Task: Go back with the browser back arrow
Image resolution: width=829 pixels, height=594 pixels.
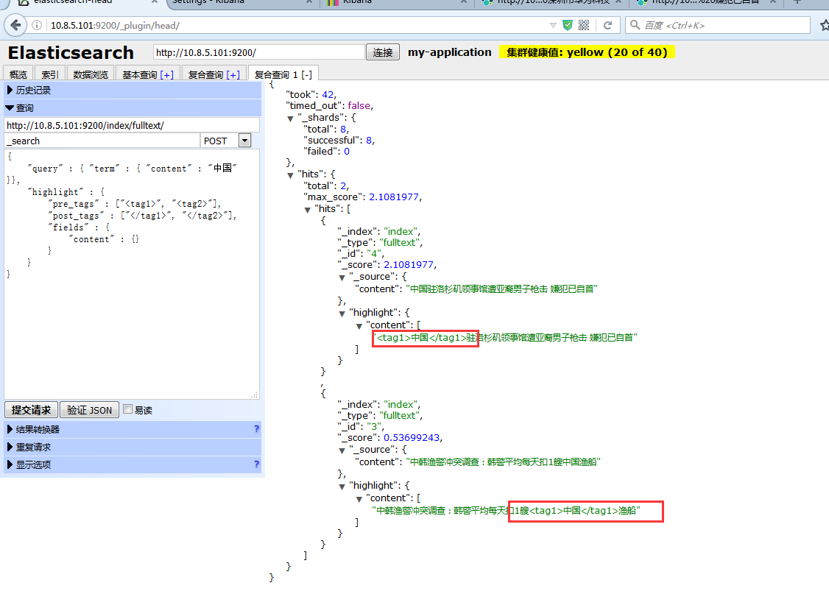Action: tap(16, 25)
